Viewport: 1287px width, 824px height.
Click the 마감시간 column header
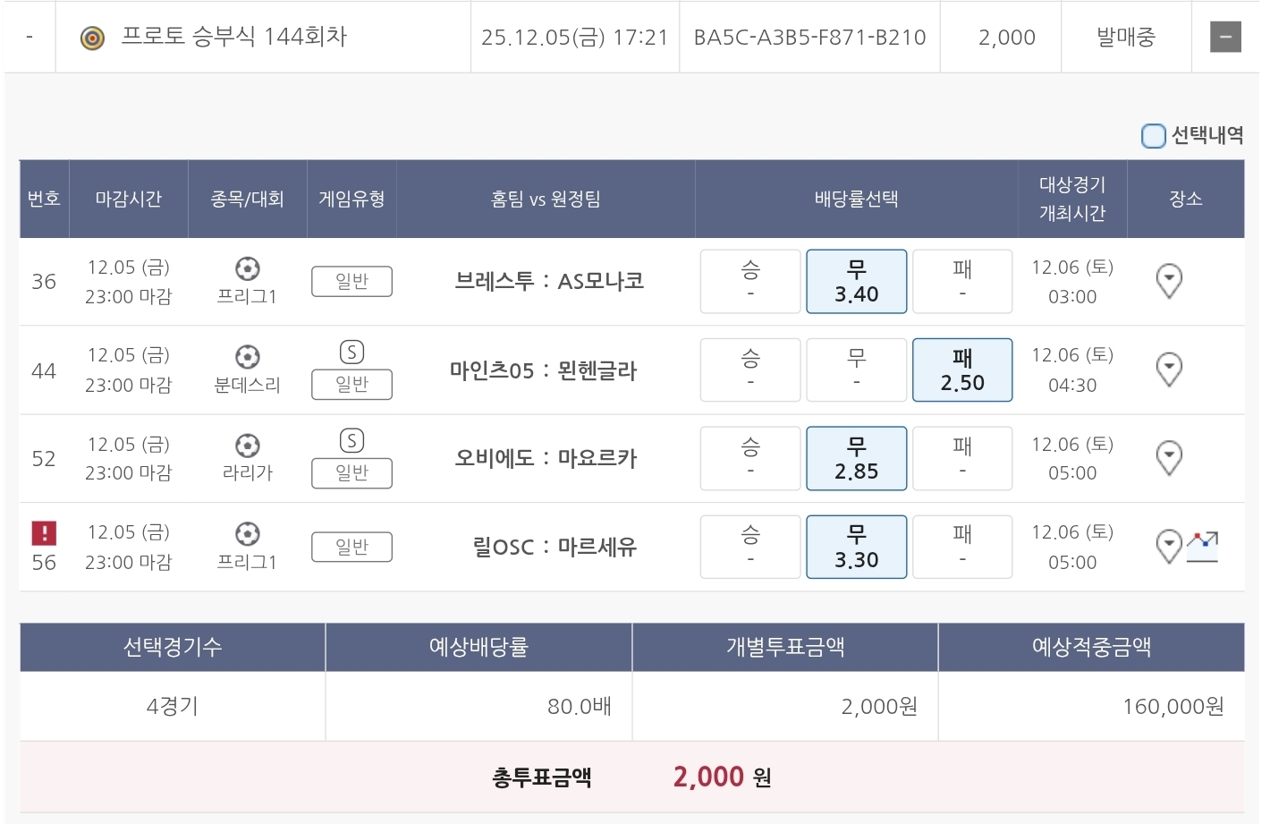click(129, 199)
